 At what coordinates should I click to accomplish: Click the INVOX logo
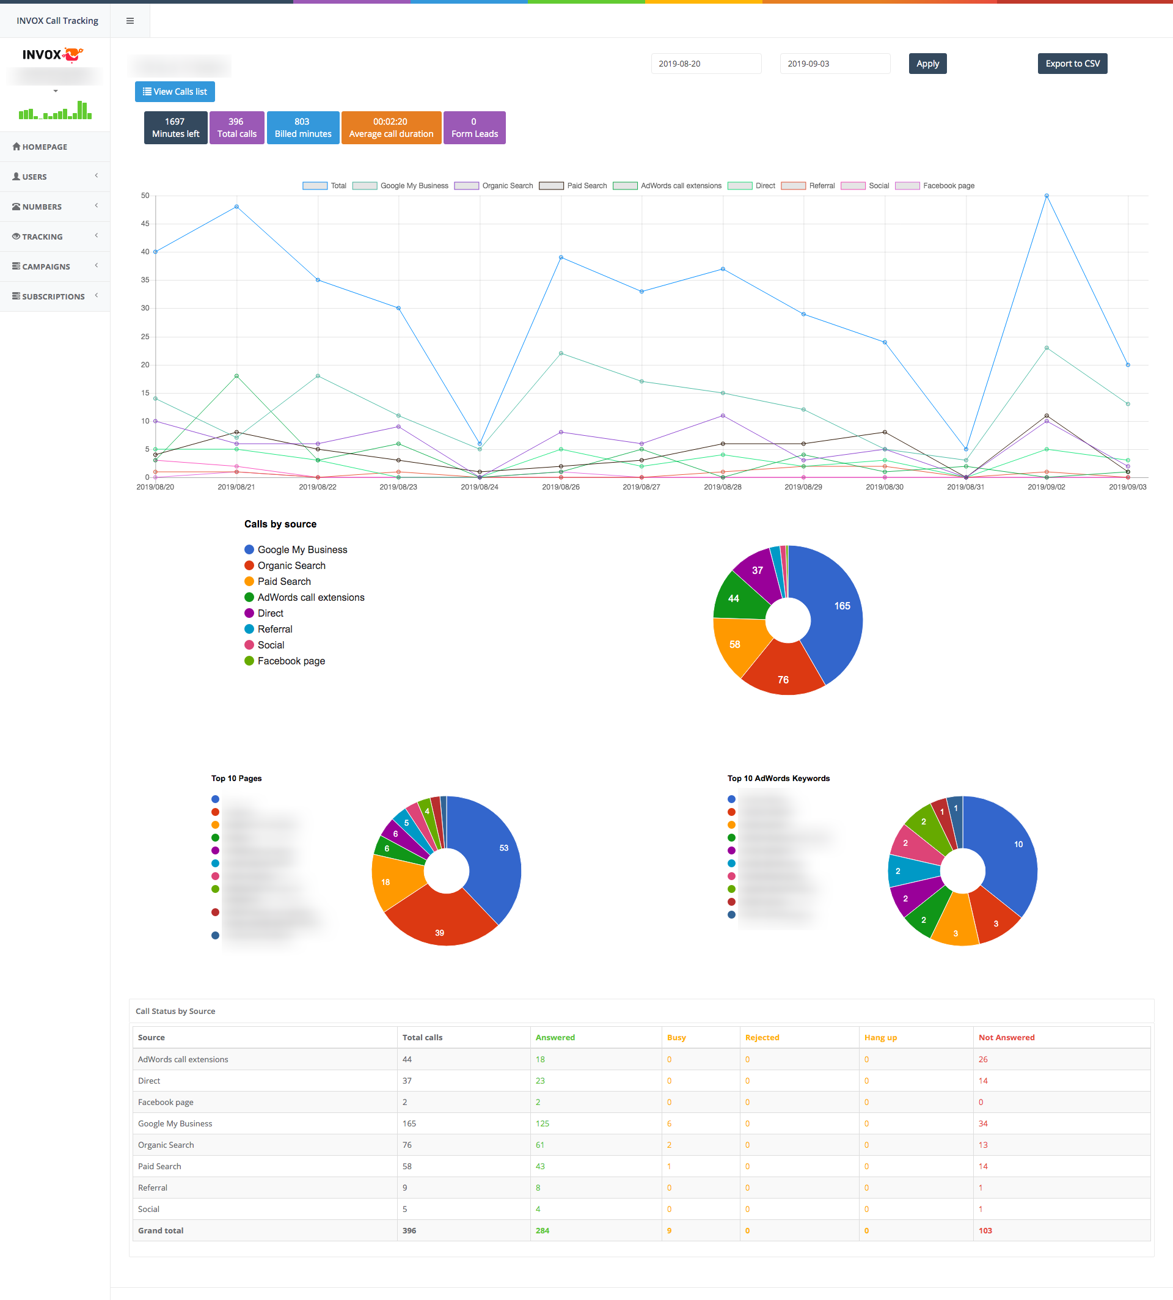53,55
